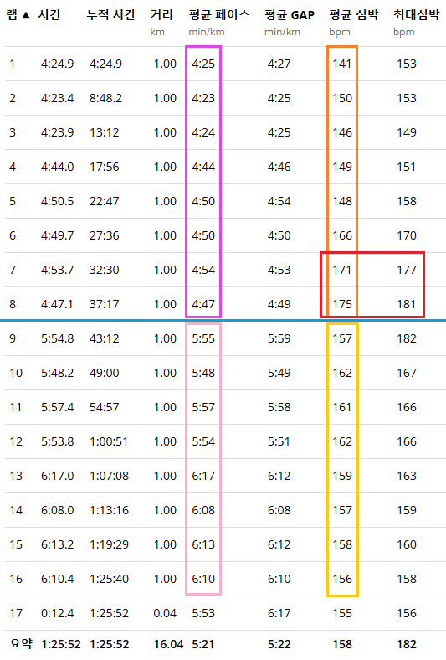
Task: Select lap 7 average heart rate 171
Action: click(x=342, y=270)
